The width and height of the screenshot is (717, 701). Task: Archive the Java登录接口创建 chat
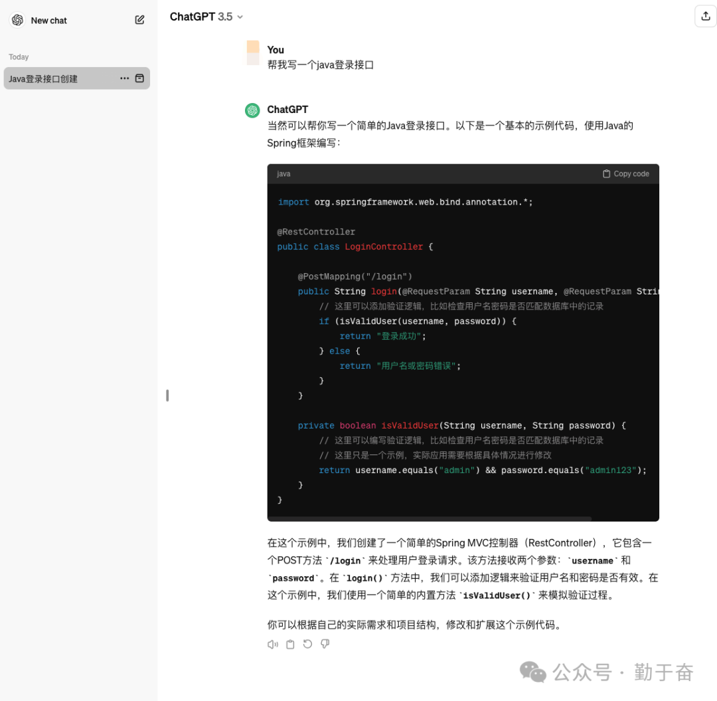pos(139,78)
